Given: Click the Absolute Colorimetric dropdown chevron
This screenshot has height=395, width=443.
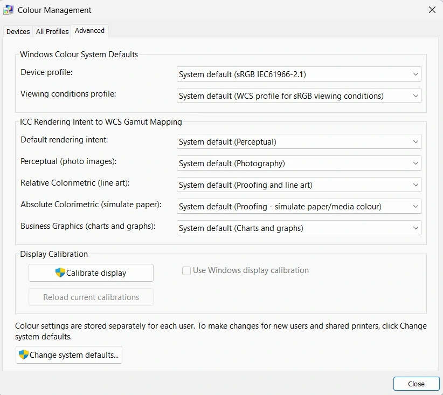Looking at the screenshot, I should coord(416,206).
